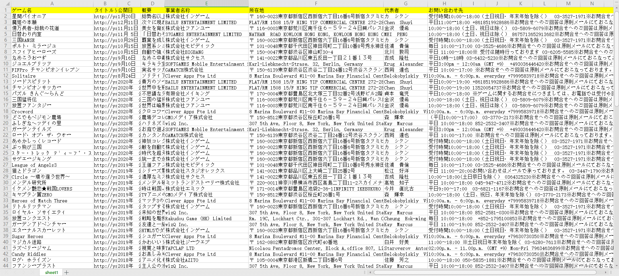This screenshot has width=619, height=276.
Task: Select column K header
Action: point(521,3)
